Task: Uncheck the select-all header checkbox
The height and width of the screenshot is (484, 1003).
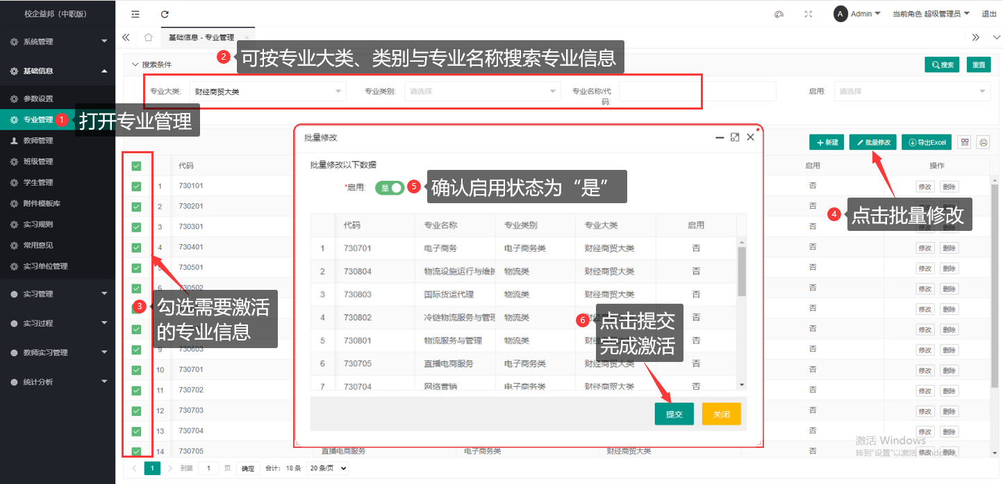Action: point(136,166)
